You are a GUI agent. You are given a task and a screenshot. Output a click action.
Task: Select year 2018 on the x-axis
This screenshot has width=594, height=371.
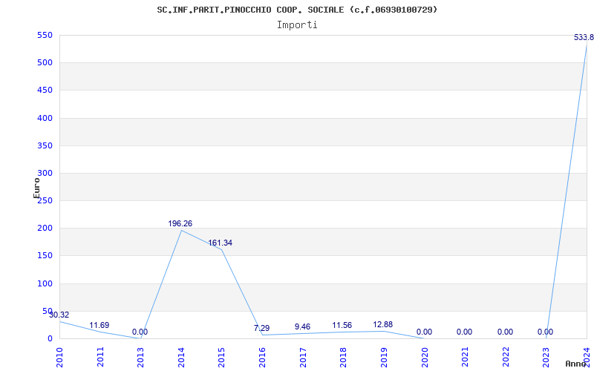[x=343, y=357]
